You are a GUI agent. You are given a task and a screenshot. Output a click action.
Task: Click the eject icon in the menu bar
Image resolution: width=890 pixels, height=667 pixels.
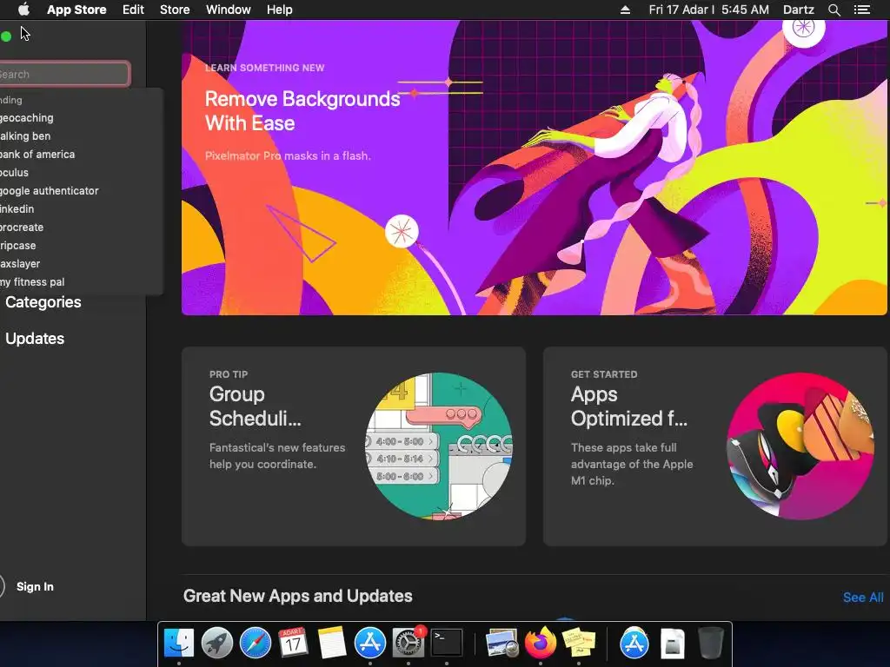tap(625, 10)
